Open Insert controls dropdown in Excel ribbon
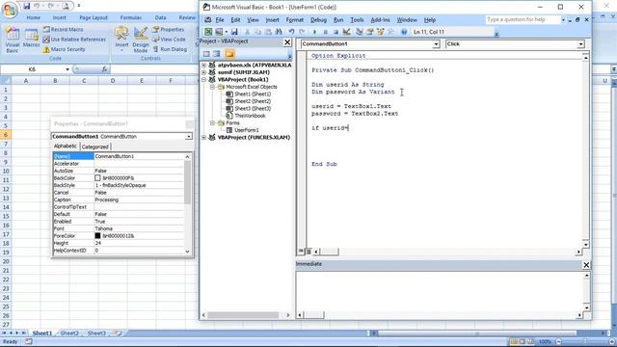The image size is (617, 347). click(x=121, y=40)
